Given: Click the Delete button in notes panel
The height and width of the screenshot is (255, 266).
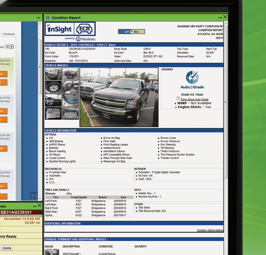Looking at the screenshot, I should coord(6,248).
